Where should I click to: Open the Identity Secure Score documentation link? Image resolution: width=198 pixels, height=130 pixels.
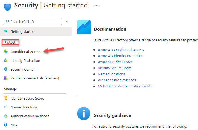tap(115, 68)
